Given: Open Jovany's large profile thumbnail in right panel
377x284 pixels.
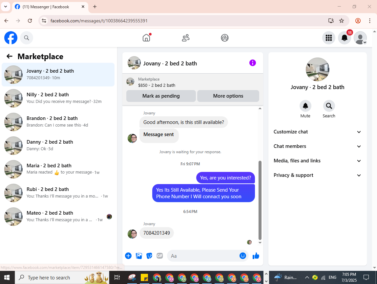Looking at the screenshot, I should 317,69.
